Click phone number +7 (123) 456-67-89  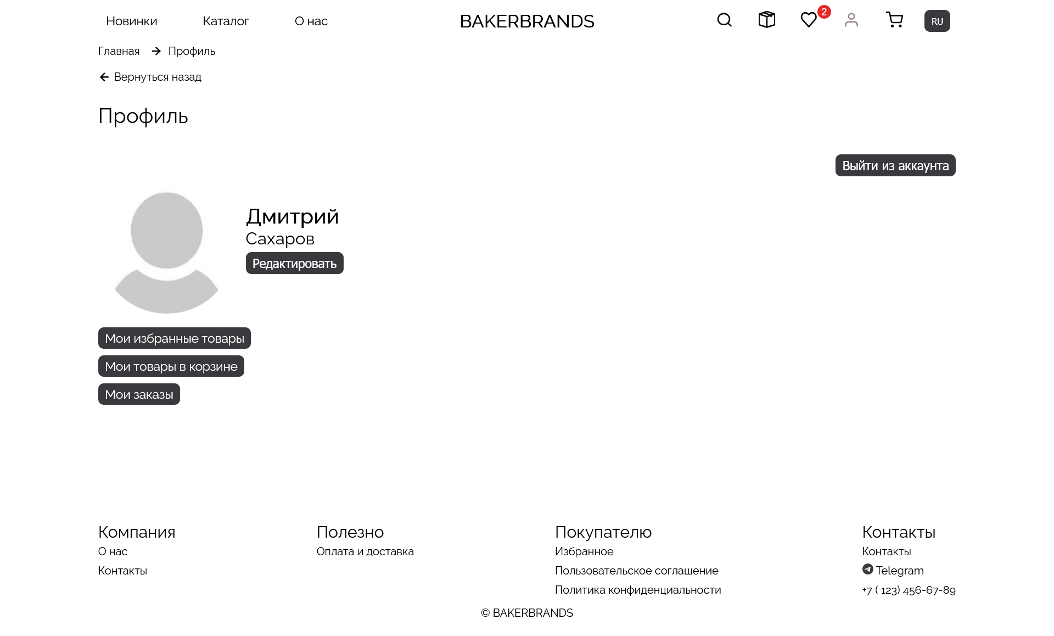909,590
